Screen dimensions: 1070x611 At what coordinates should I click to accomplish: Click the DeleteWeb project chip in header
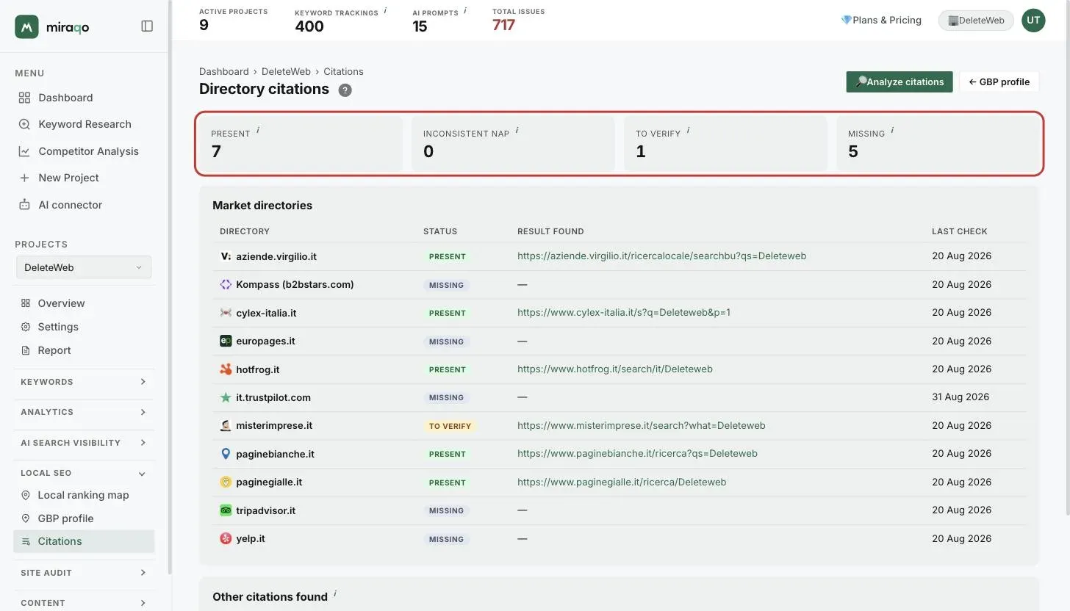pos(976,21)
